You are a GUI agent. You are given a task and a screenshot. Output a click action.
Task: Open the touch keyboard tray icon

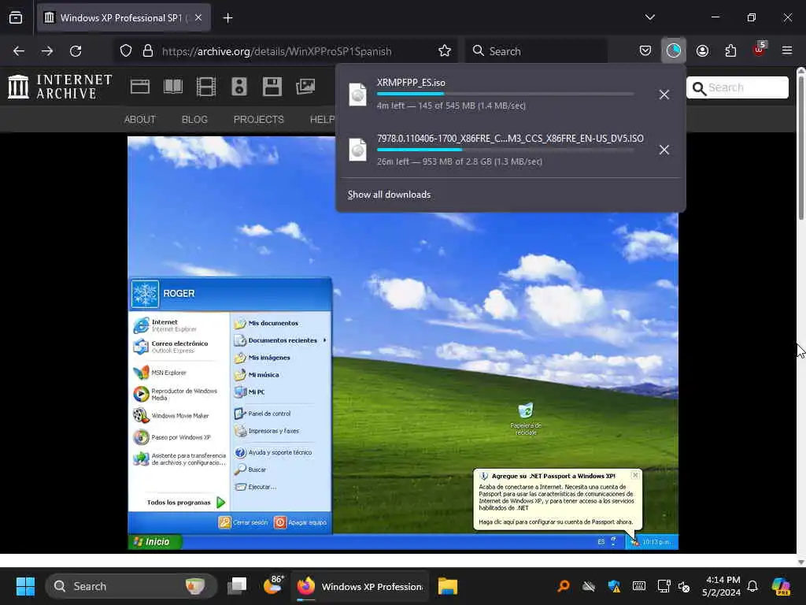tap(639, 586)
